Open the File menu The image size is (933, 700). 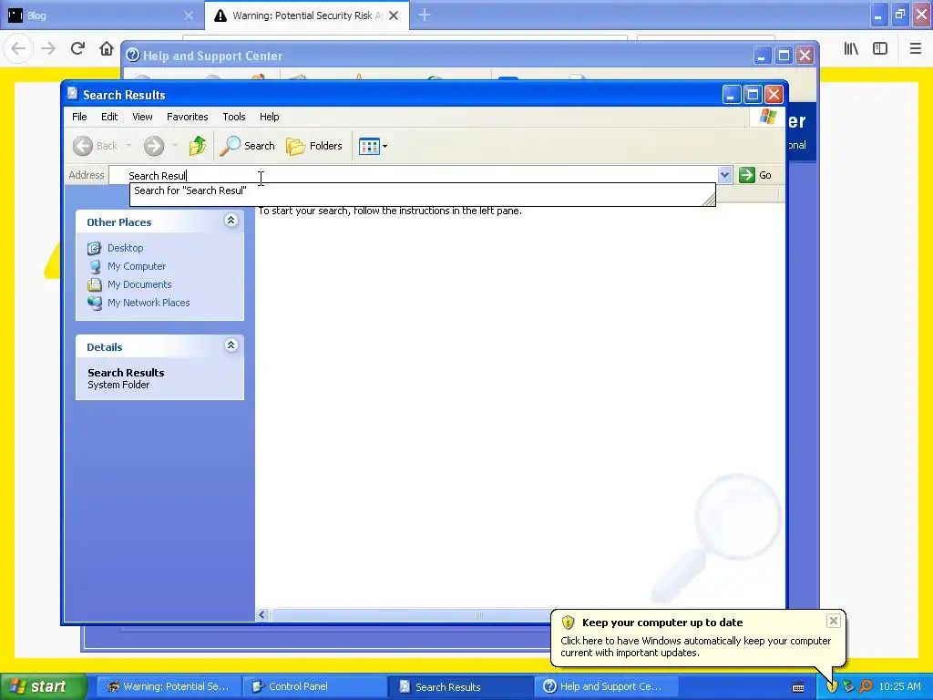click(x=79, y=117)
